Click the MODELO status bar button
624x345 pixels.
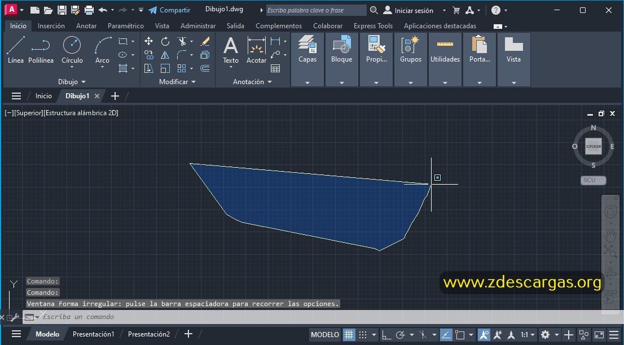[325, 335]
